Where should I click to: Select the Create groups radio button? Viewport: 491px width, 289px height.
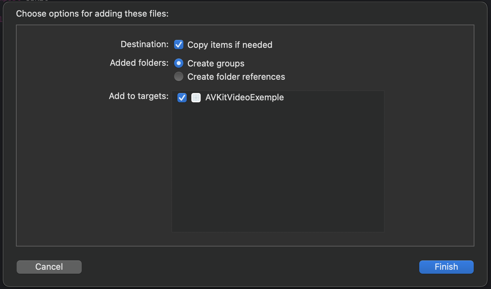pos(179,63)
